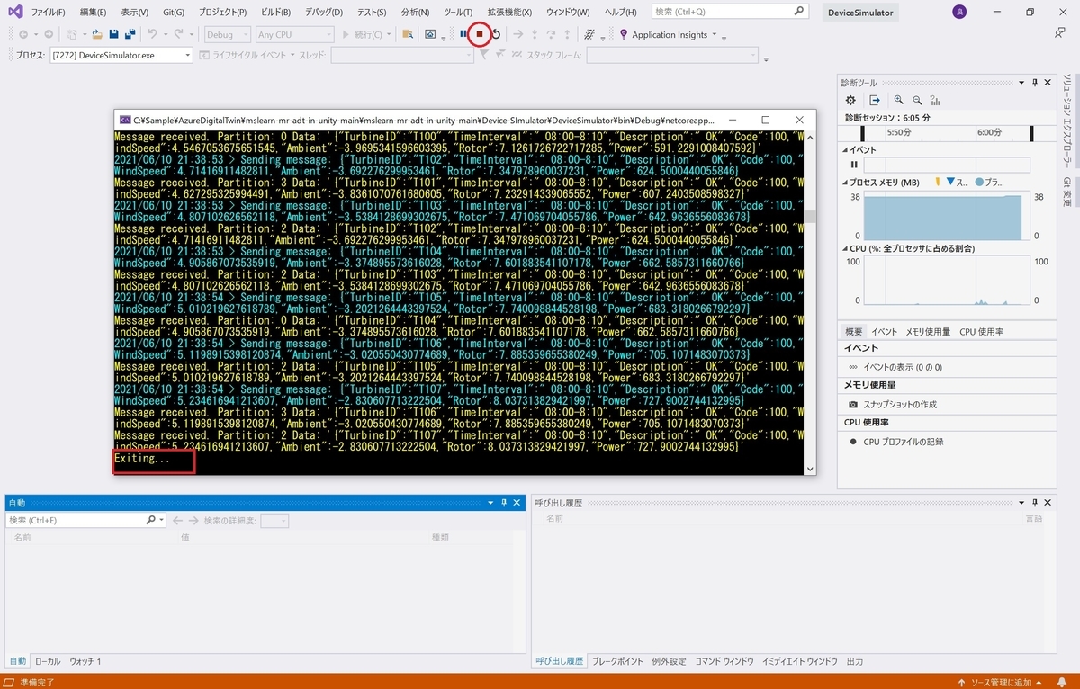1080x689 pixels.
Task: Open the console window system menu icon
Action: pyautogui.click(x=125, y=120)
